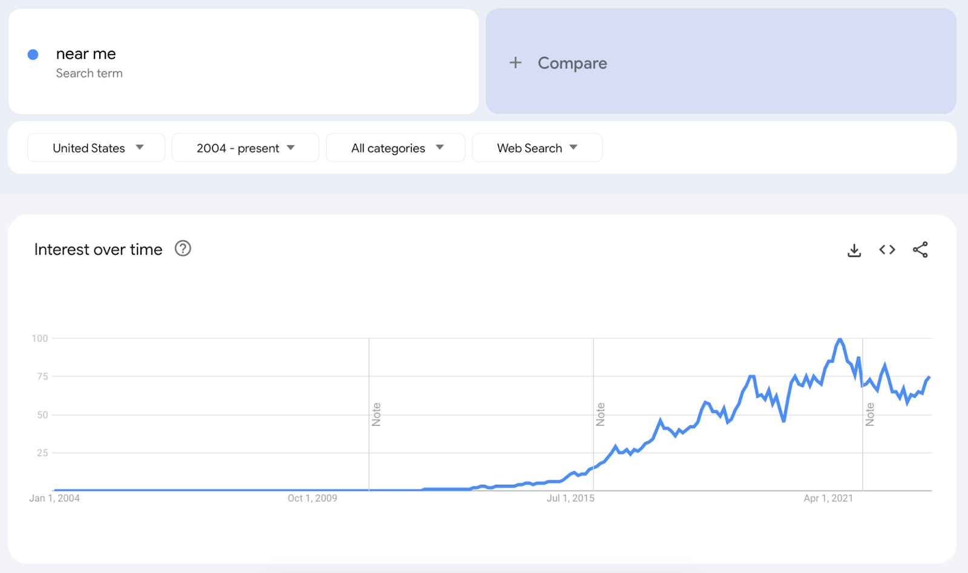
Task: Add a Compare search term
Action: coord(721,61)
